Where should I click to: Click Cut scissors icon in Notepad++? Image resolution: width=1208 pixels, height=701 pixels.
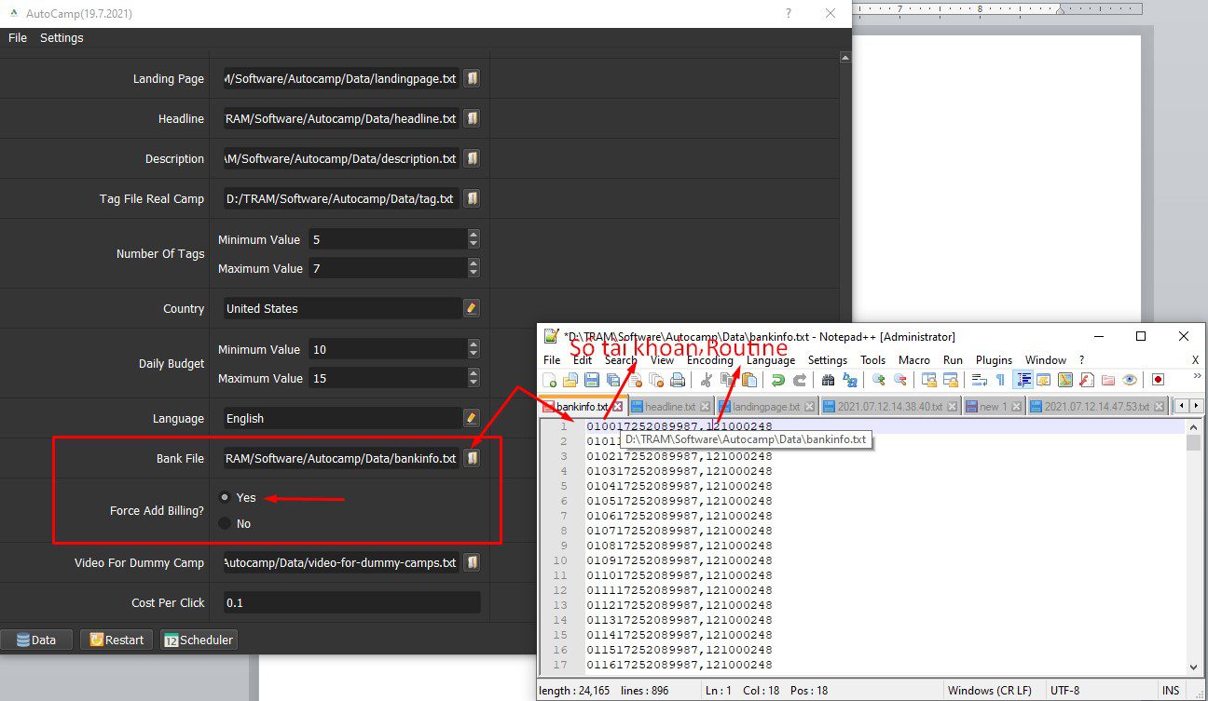(x=706, y=380)
